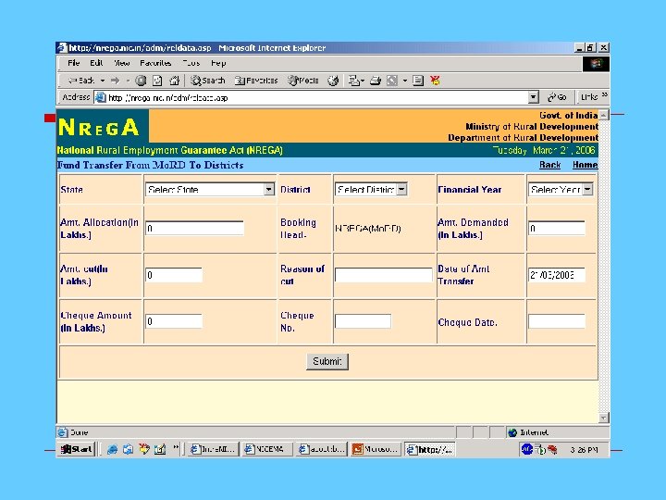Click the Date of Amt Transfer field
This screenshot has height=500, width=666.
click(x=557, y=275)
